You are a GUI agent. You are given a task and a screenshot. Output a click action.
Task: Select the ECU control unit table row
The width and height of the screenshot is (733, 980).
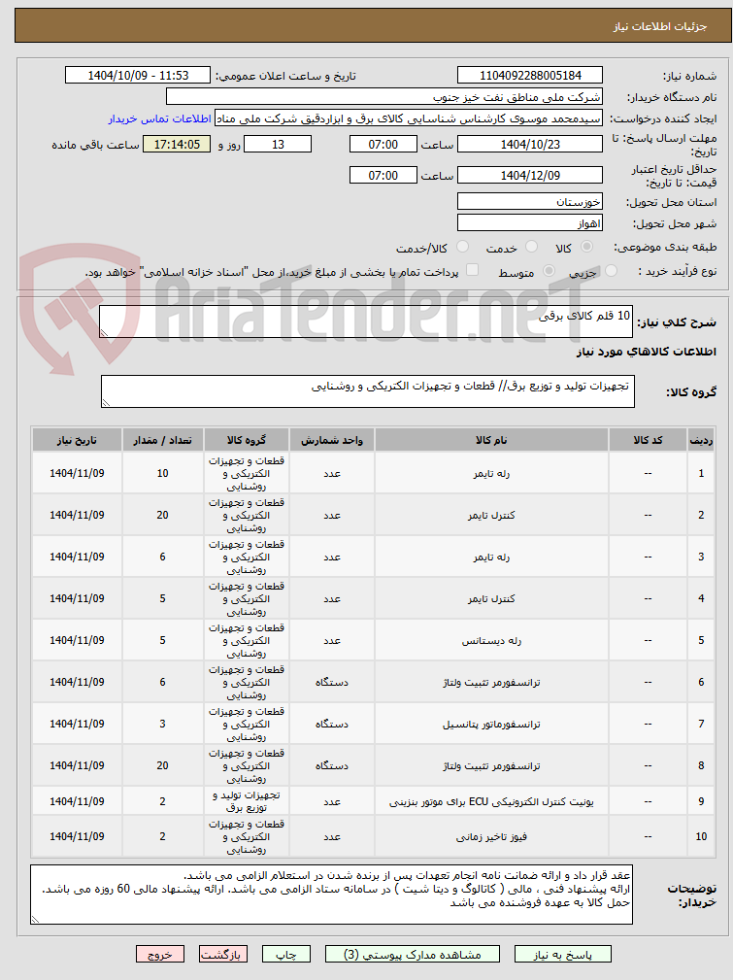[373, 801]
